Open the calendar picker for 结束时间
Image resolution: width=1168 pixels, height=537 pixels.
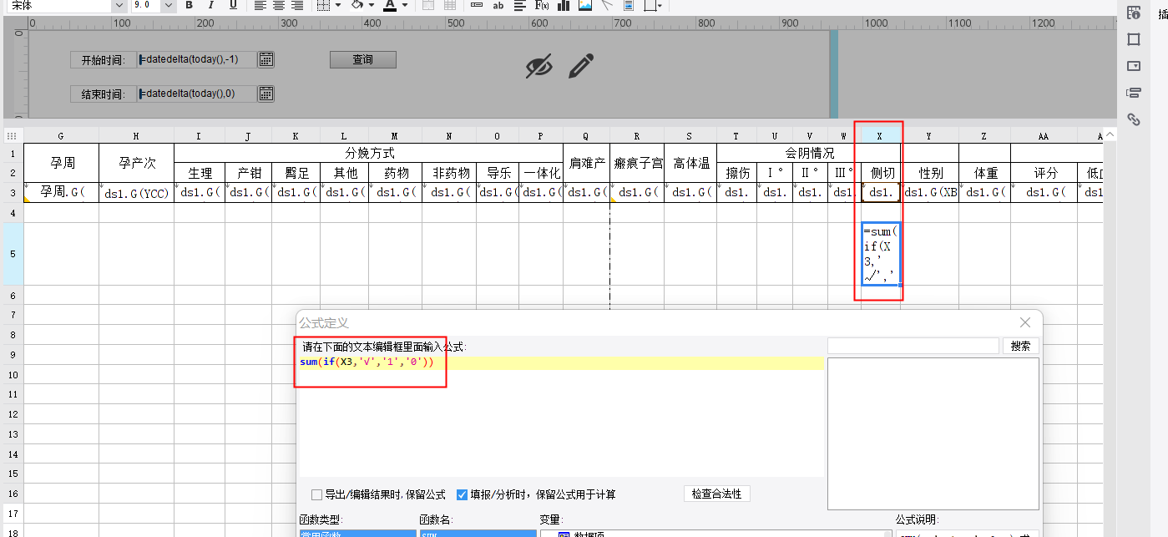[265, 94]
